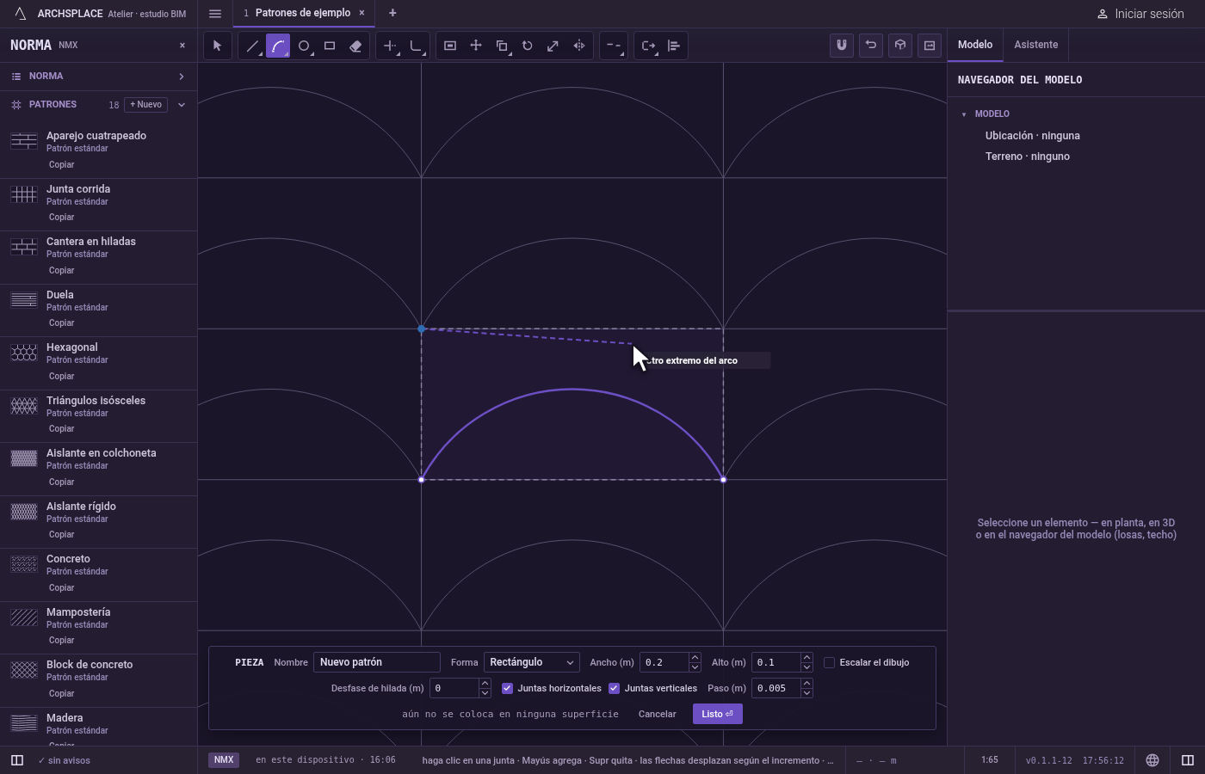Click the + Nuevo pattern button
1205x774 pixels.
146,105
